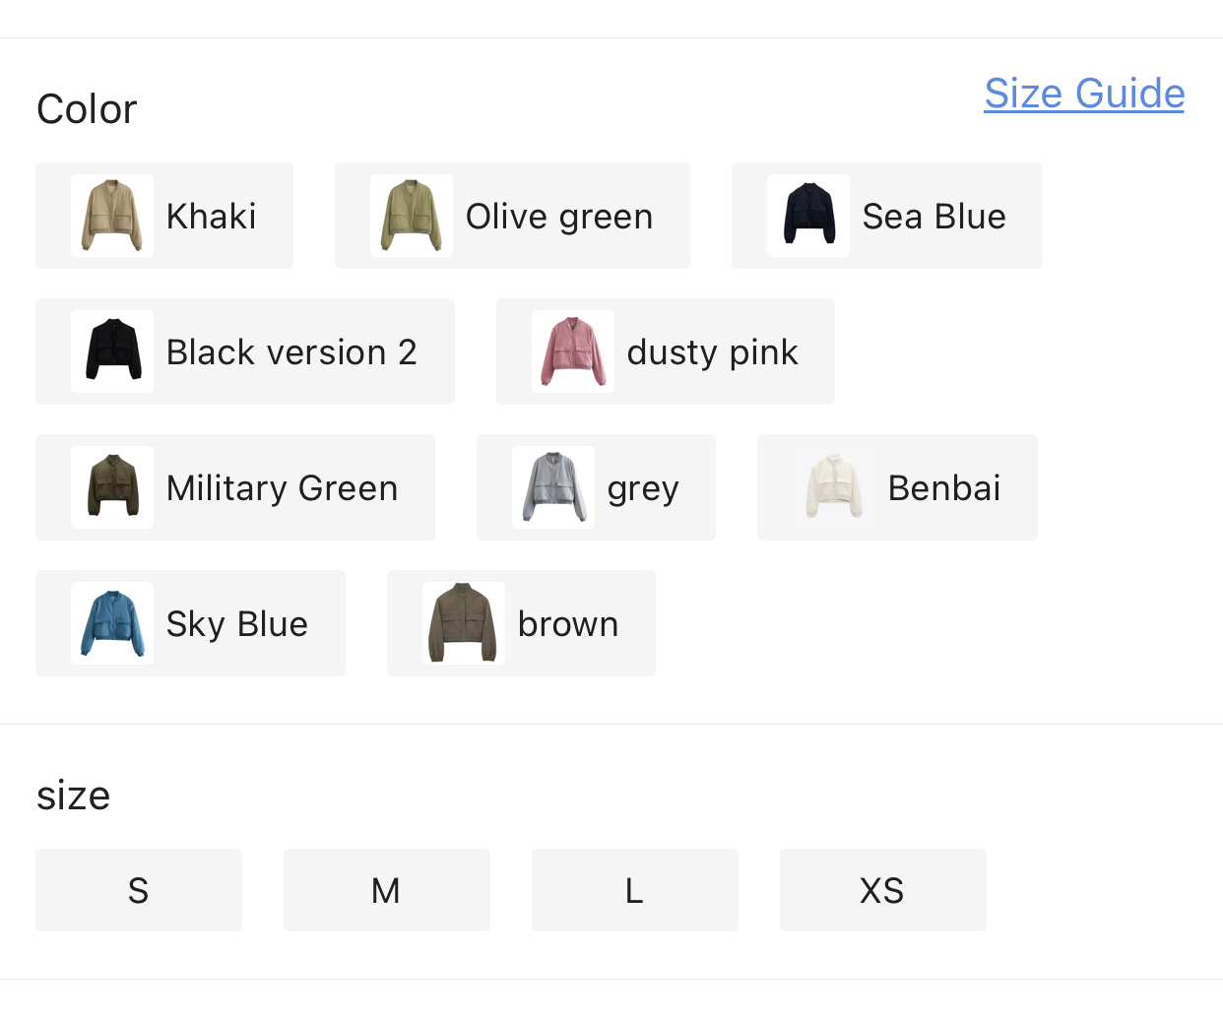The image size is (1223, 1020).
Task: Choose size M
Action: tap(387, 890)
